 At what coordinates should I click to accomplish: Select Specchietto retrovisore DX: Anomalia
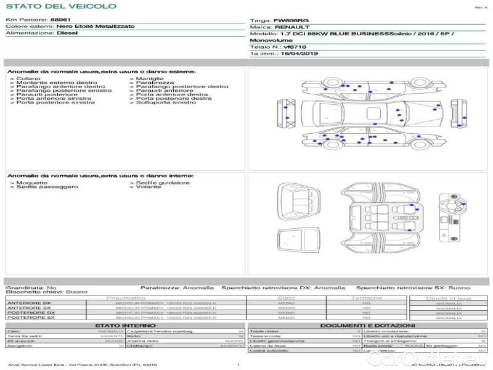(x=283, y=288)
